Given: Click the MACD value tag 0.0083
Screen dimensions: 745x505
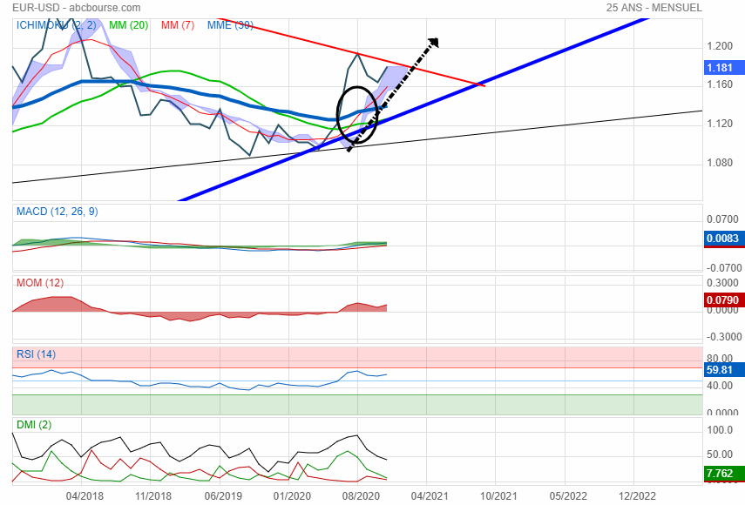Looking at the screenshot, I should [x=724, y=239].
